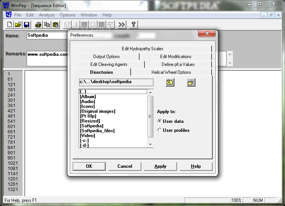Select the [Resized] folder entry

coord(113,121)
